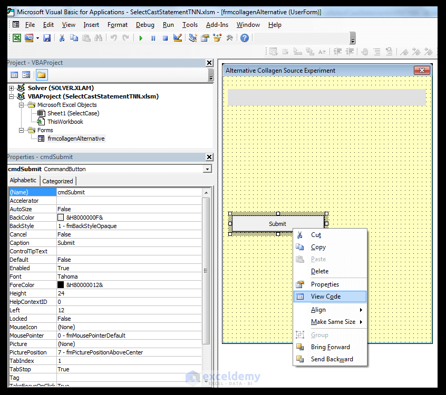Select the View Code icon in Project Explorer
446x395 pixels.
pos(15,75)
